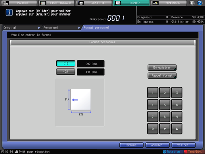Tap keypad digit 4
205x154 pixels.
(153, 105)
